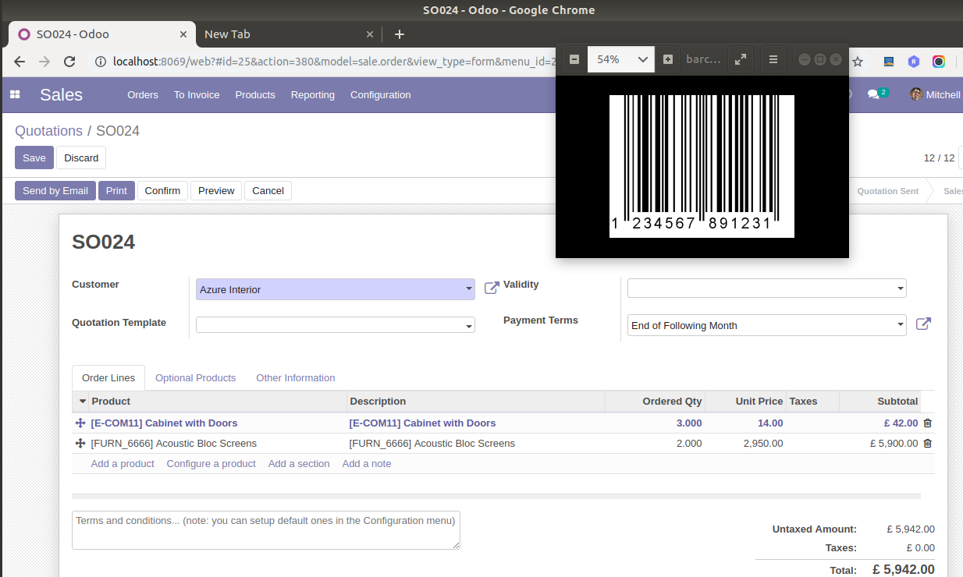The height and width of the screenshot is (577, 963).
Task: Confirm the quotation
Action: 162,190
